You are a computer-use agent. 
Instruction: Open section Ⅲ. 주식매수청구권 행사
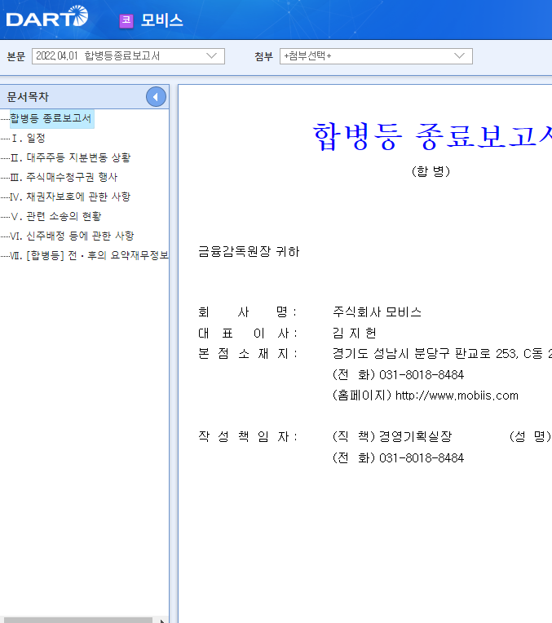pyautogui.click(x=64, y=177)
